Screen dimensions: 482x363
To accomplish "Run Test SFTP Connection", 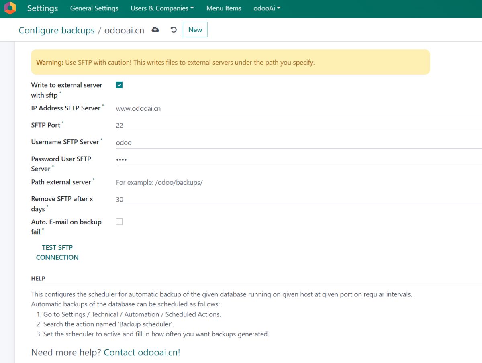I will 57,253.
